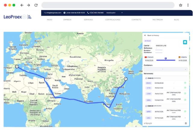Screen dimensions: 194x133
Task: Click the origin date under CNSHG
Action: pos(149,61)
